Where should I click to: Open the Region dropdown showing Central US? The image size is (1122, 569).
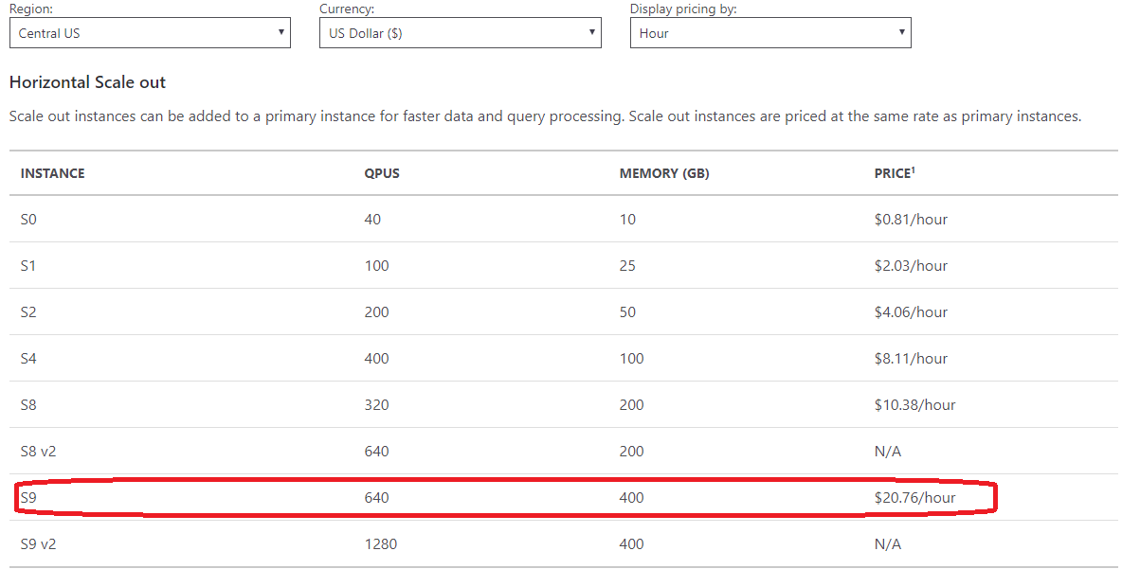tap(150, 33)
